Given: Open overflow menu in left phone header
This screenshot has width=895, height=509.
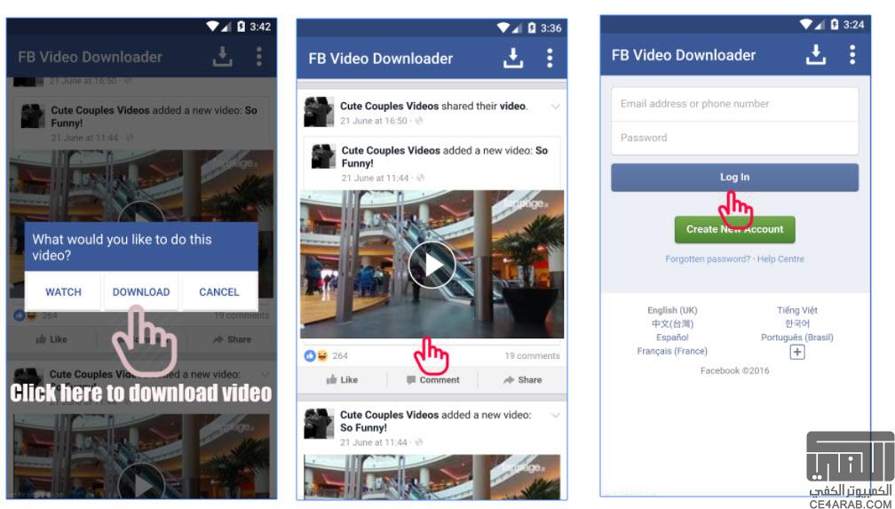Looking at the screenshot, I should pos(258,57).
